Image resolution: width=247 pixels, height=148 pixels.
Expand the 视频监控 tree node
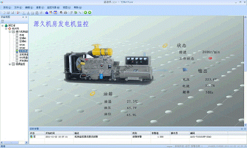(10, 64)
